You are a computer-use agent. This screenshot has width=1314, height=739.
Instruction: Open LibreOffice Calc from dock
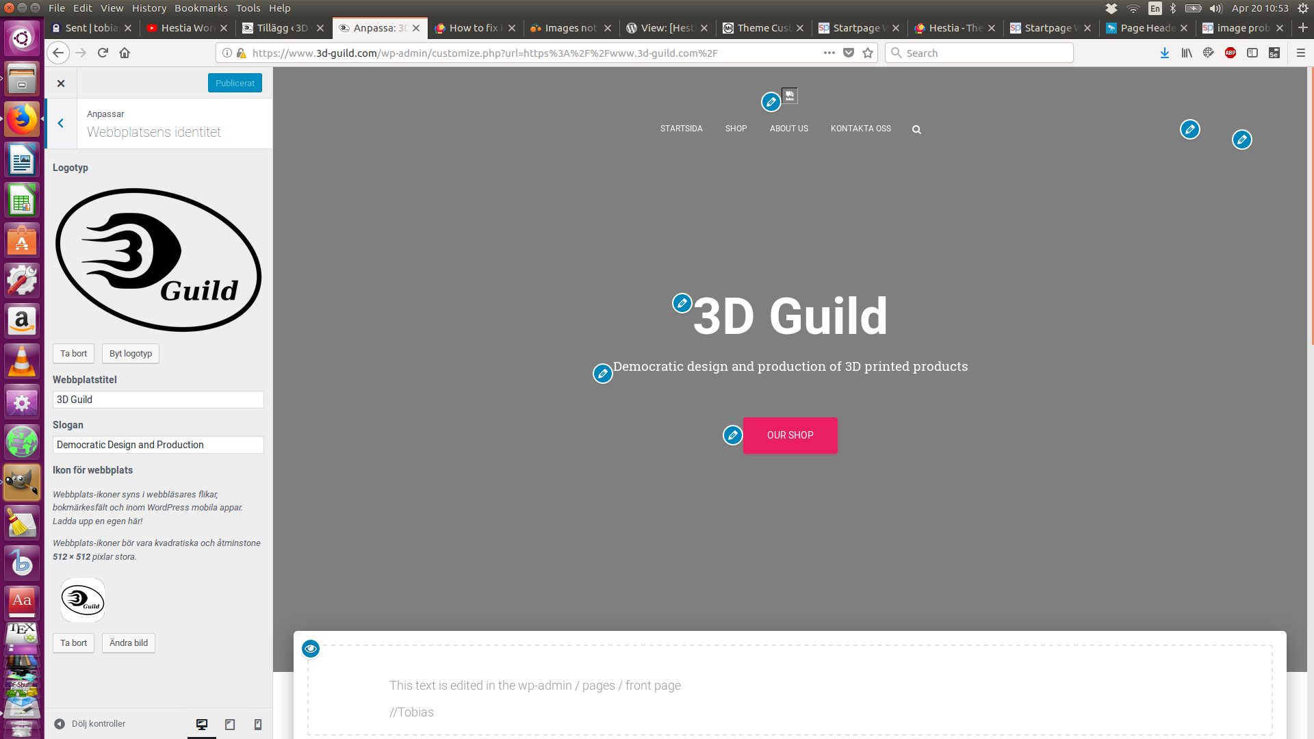(x=22, y=200)
